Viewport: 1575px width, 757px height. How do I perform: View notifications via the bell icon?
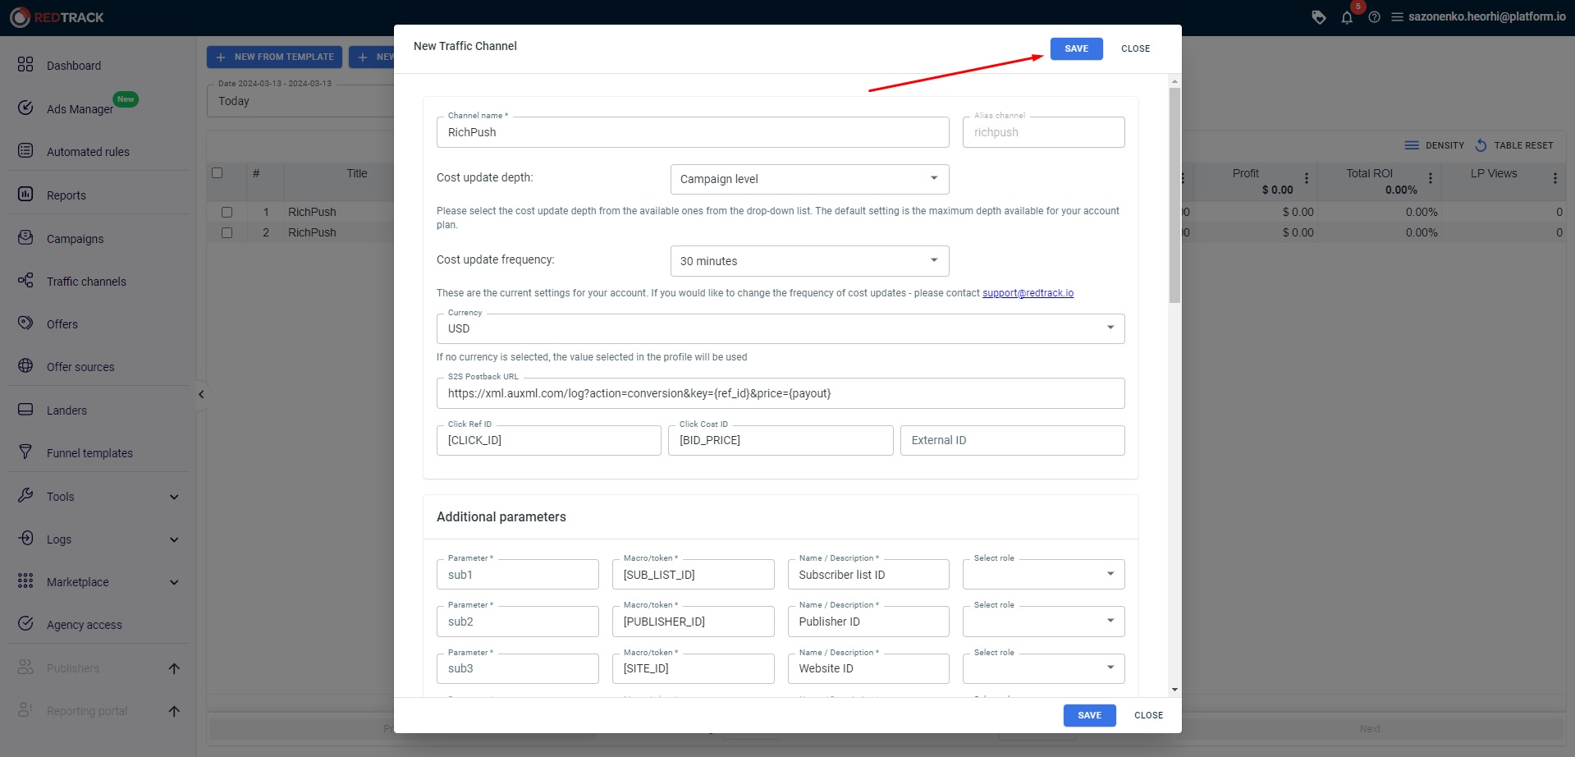coord(1346,17)
